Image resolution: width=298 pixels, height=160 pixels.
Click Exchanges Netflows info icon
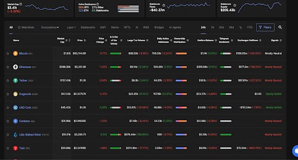[x=260, y=40]
